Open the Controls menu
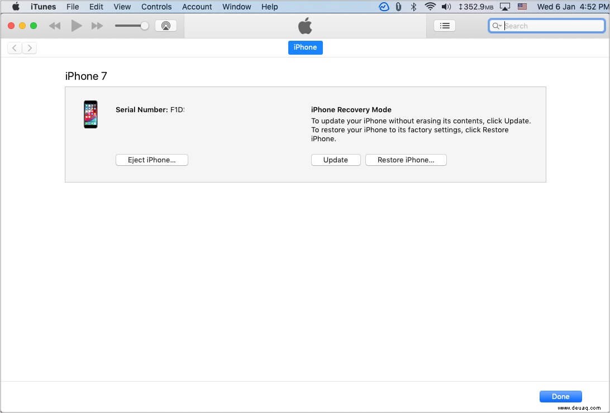Image resolution: width=610 pixels, height=413 pixels. coord(156,7)
